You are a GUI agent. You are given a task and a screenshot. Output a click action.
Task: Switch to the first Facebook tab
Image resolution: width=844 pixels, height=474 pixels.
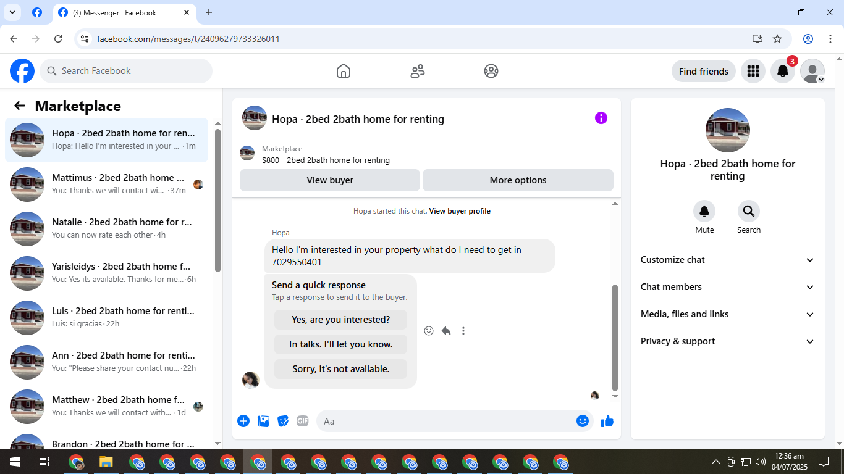click(37, 12)
